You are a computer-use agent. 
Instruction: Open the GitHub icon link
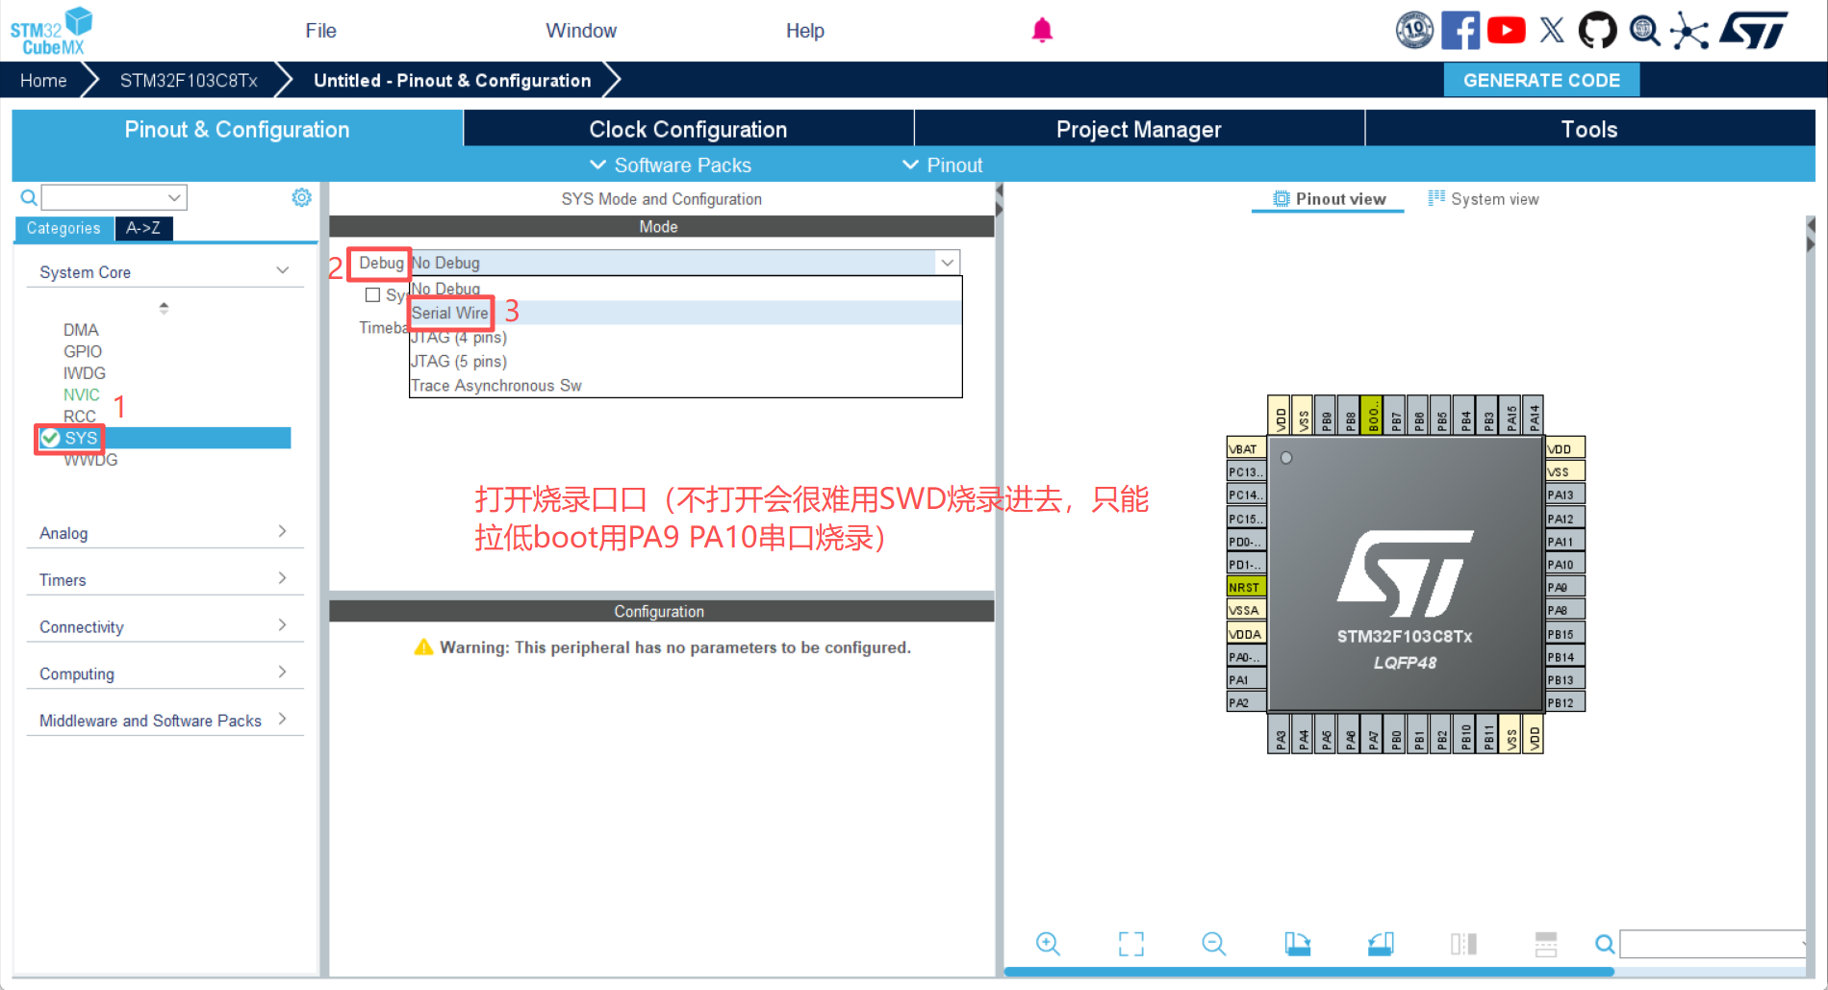[1598, 31]
